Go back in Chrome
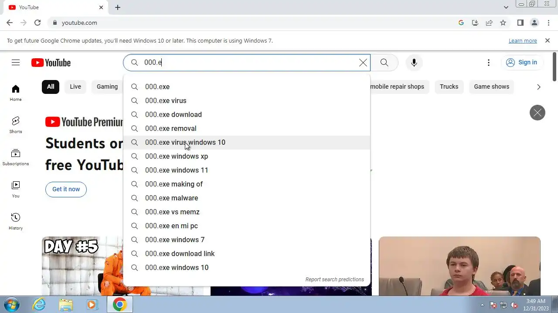This screenshot has height=313, width=558. (10, 23)
